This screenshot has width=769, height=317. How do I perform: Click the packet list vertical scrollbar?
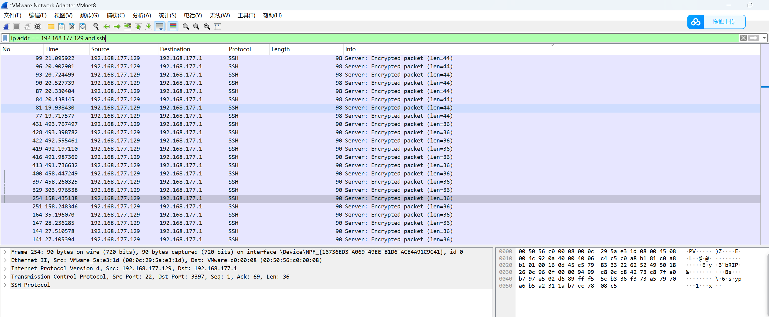[764, 144]
